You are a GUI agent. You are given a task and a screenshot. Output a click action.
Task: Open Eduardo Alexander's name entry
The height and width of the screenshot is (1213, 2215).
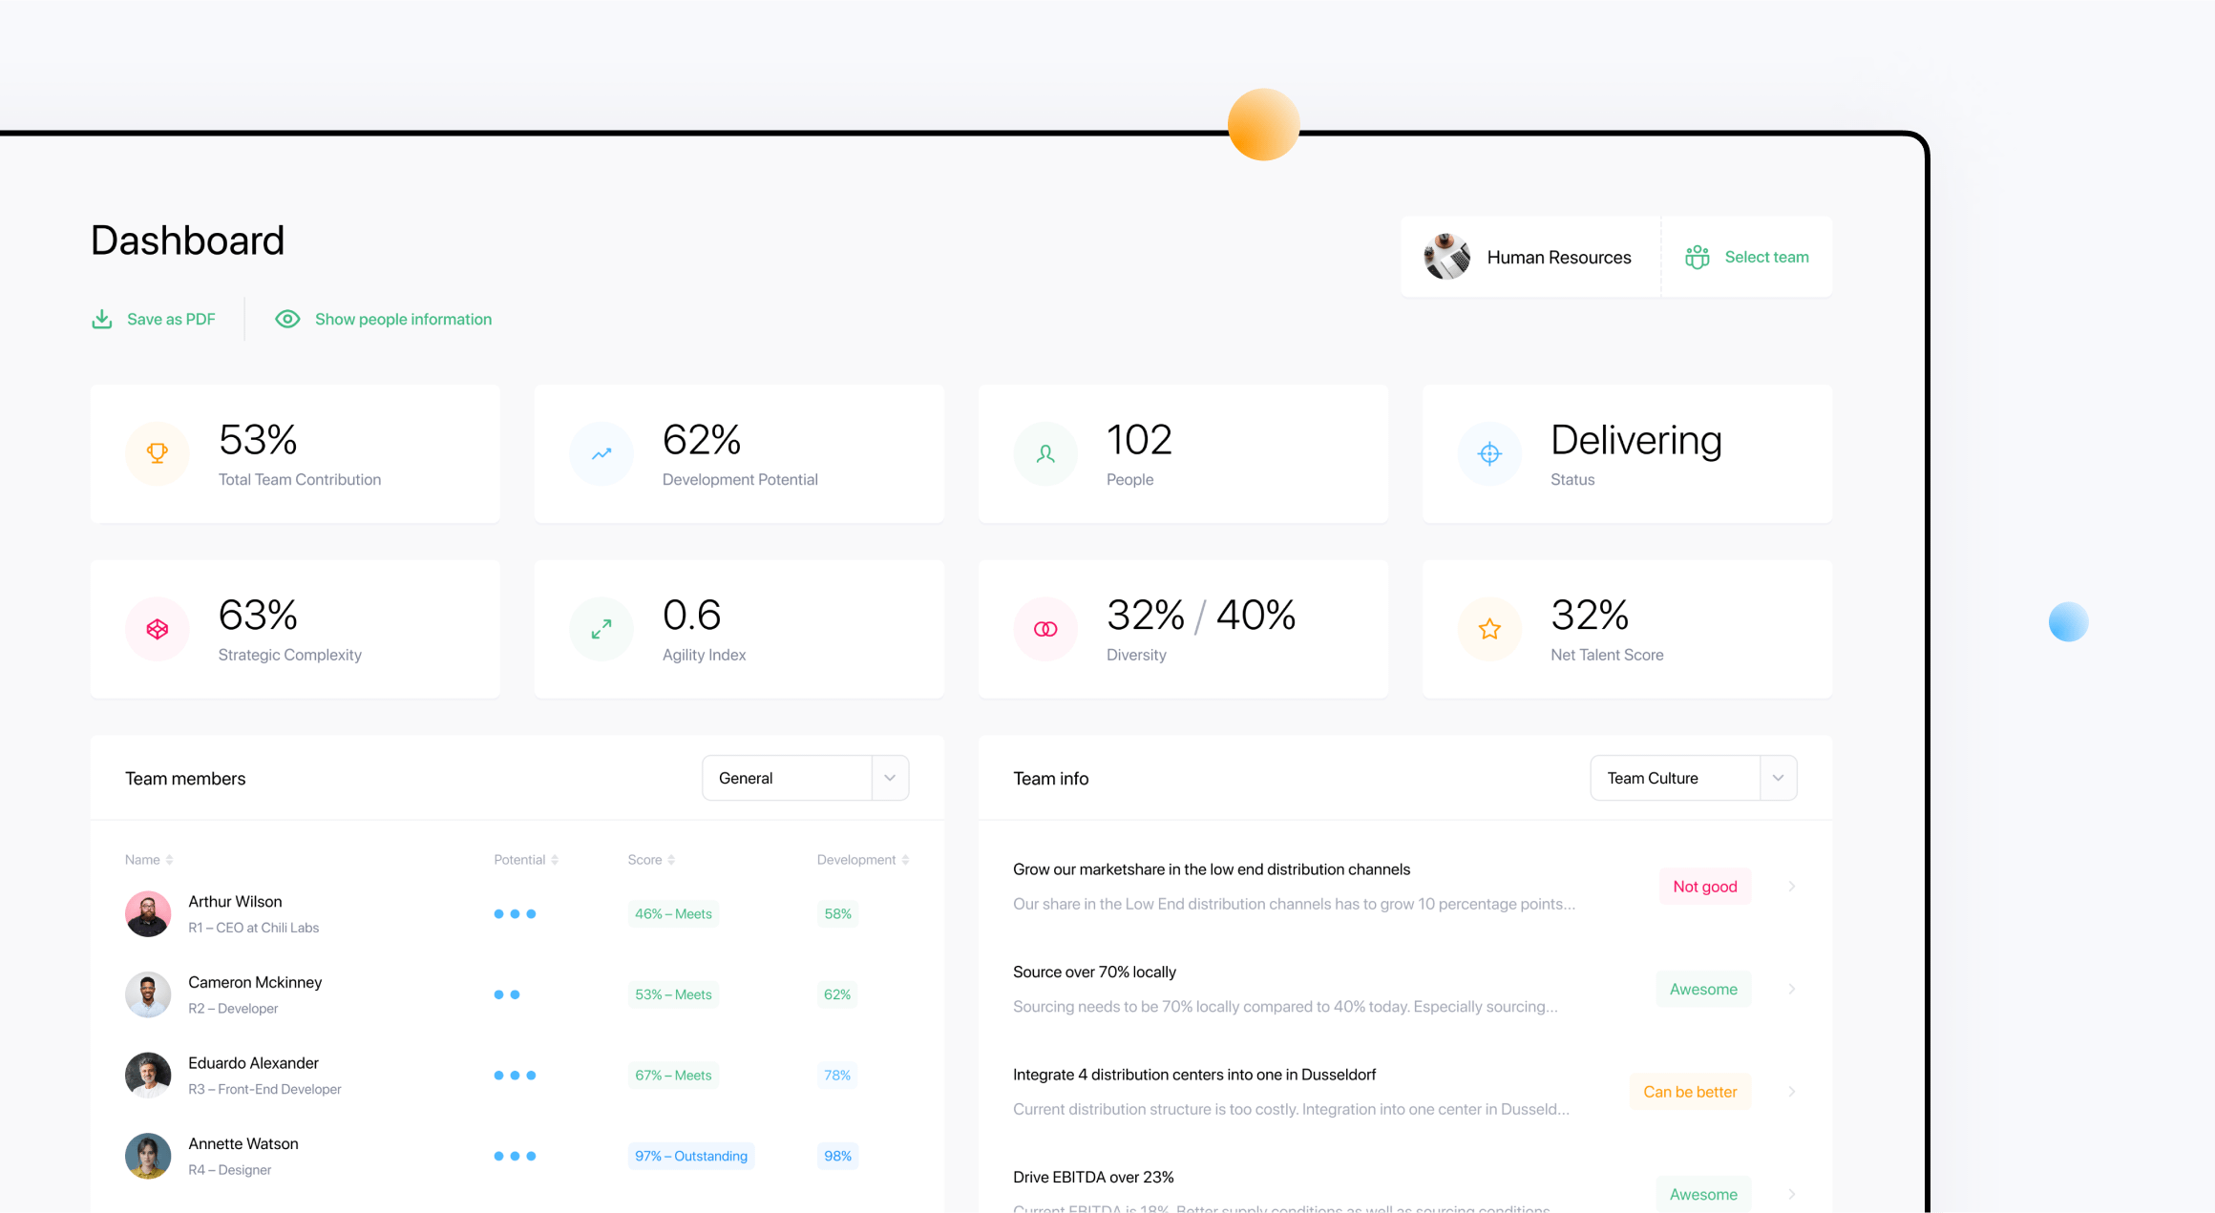point(253,1063)
